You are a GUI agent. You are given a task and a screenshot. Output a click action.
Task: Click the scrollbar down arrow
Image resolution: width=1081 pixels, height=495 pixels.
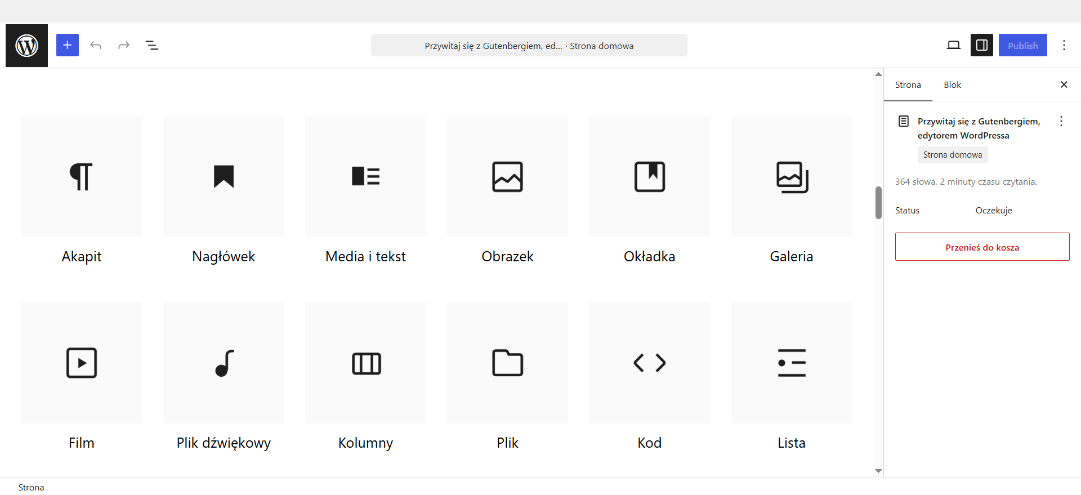(878, 471)
